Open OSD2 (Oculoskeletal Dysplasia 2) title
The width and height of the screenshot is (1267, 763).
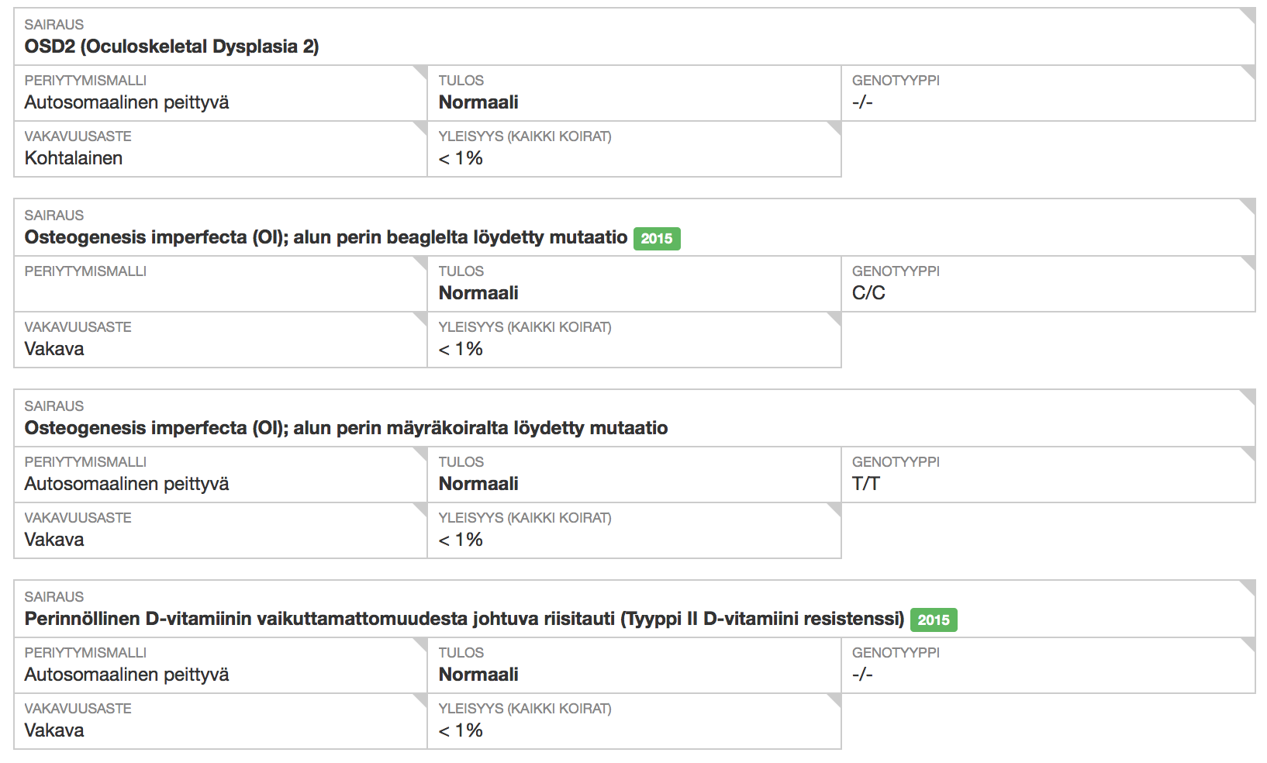click(171, 47)
